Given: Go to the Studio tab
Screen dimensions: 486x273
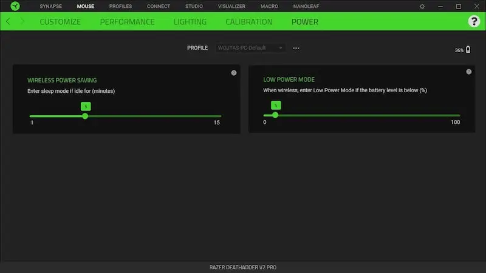Looking at the screenshot, I should 194,6.
